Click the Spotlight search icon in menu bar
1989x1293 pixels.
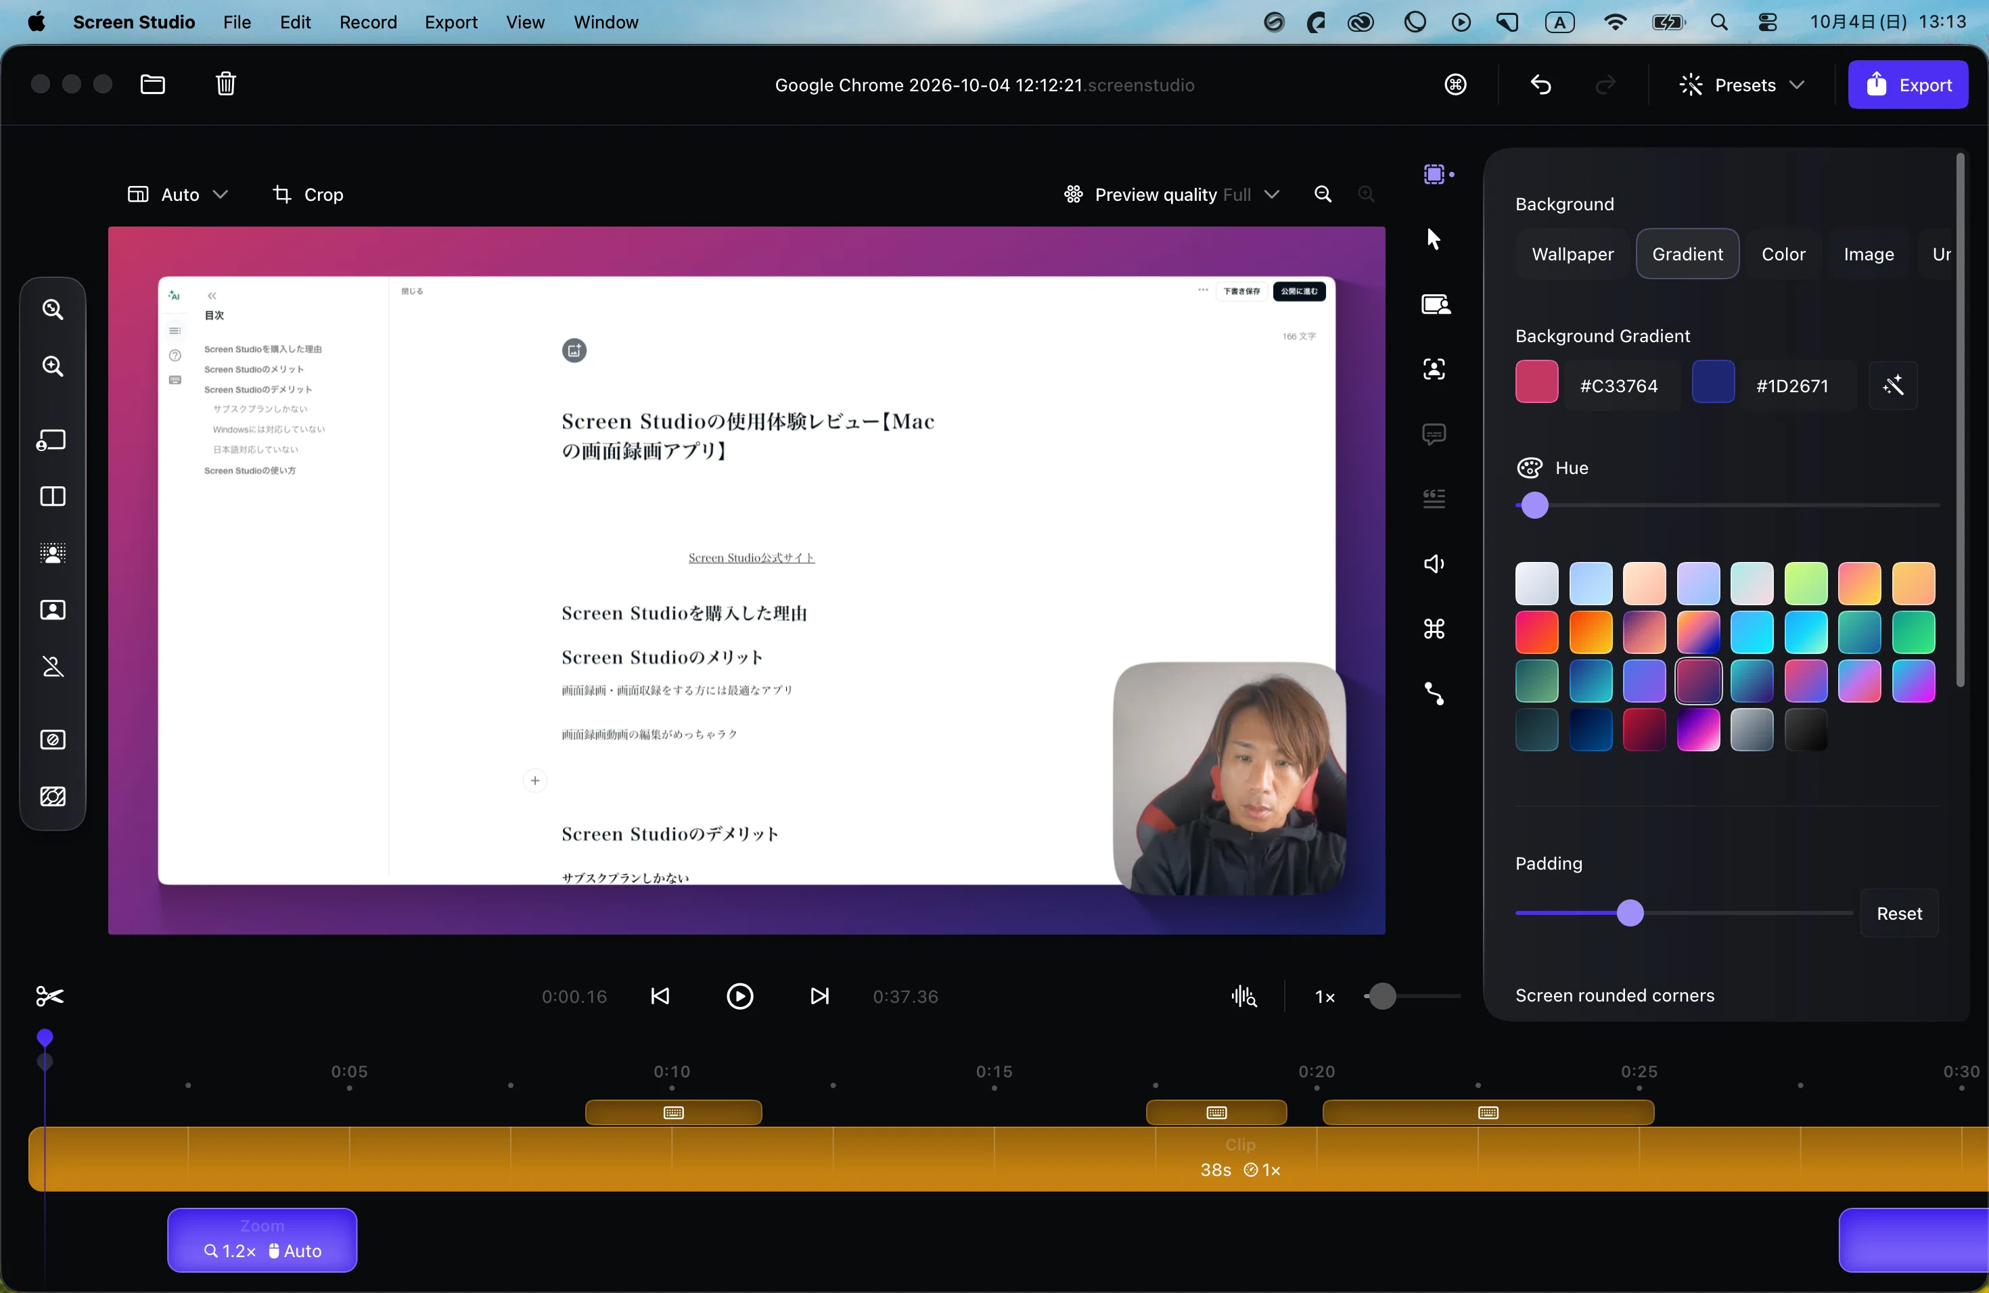tap(1718, 22)
